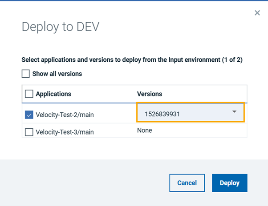Click the None version for Velocity-Test-3/main

pyautogui.click(x=144, y=131)
